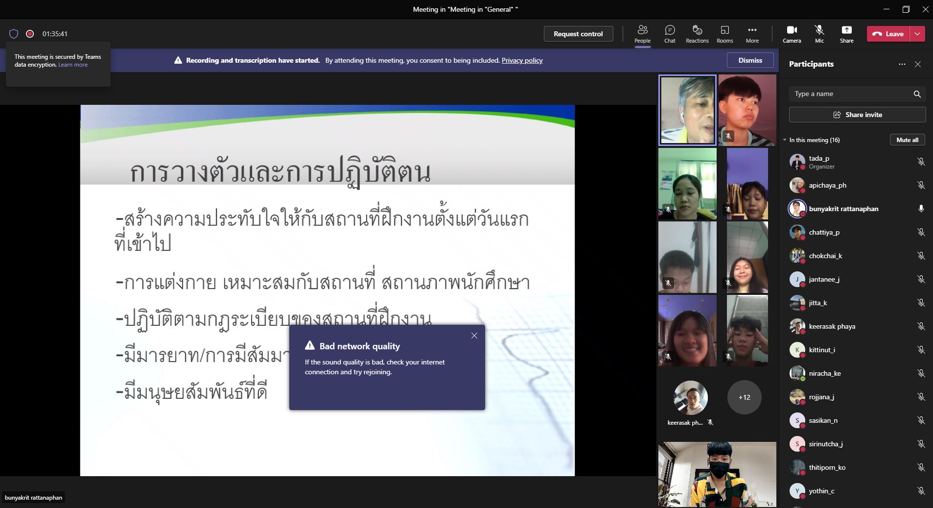Click the security shield icon
Image resolution: width=933 pixels, height=508 pixels.
[14, 34]
